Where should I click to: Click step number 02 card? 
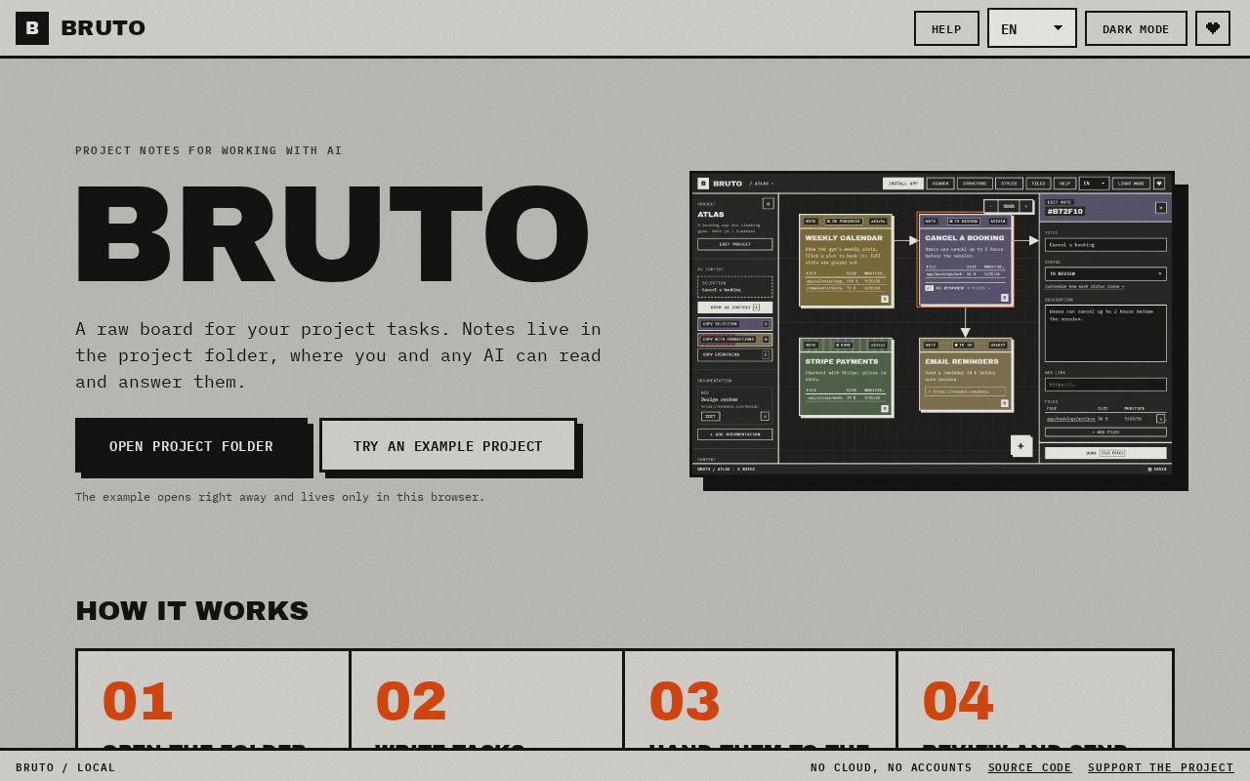pyautogui.click(x=486, y=699)
